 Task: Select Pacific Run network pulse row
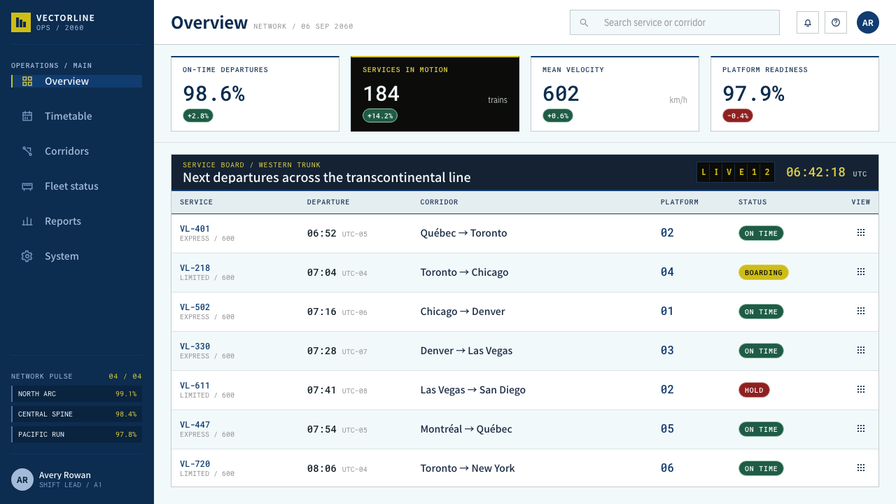[x=77, y=435]
